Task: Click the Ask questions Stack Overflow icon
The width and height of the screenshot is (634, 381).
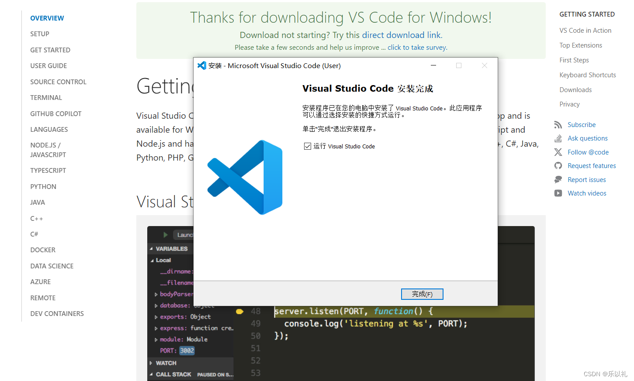Action: 558,138
